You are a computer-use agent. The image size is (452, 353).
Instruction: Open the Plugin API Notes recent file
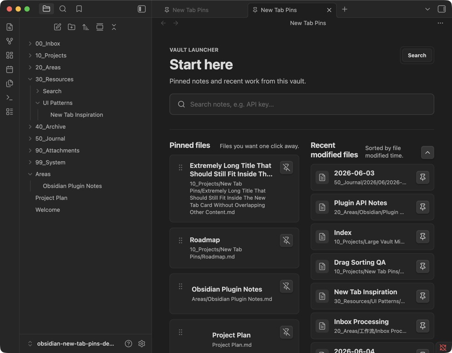tap(372, 207)
